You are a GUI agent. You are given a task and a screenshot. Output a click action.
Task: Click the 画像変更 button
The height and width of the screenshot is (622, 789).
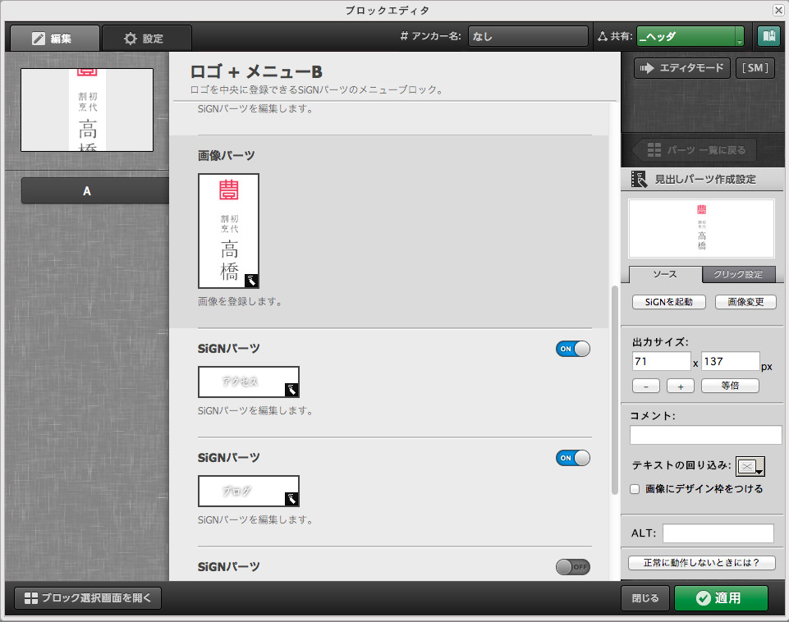(x=745, y=302)
